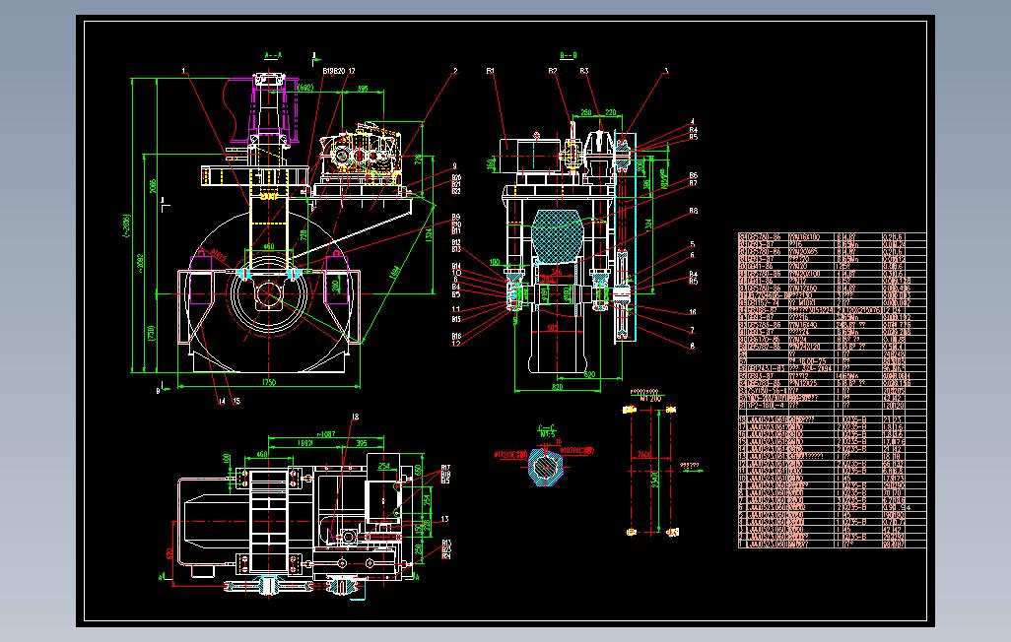1011x642 pixels.
Task: Pick the B2 callout label in B--B view
Action: pos(553,71)
